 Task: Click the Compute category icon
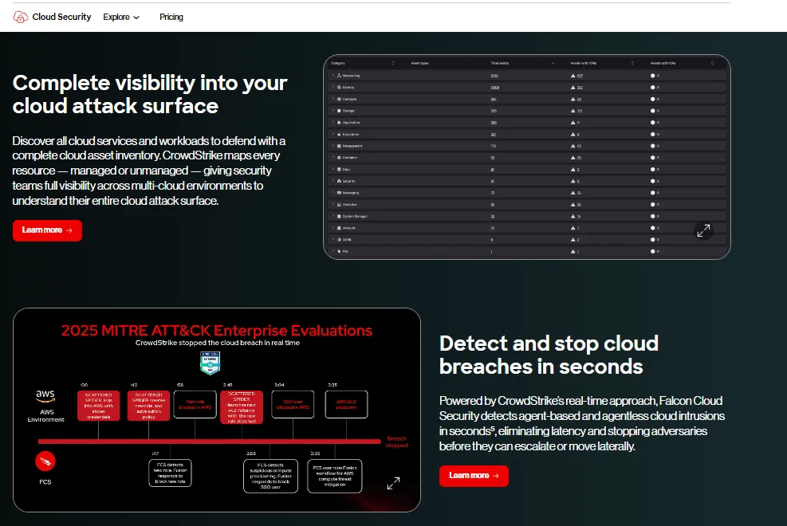coord(340,100)
